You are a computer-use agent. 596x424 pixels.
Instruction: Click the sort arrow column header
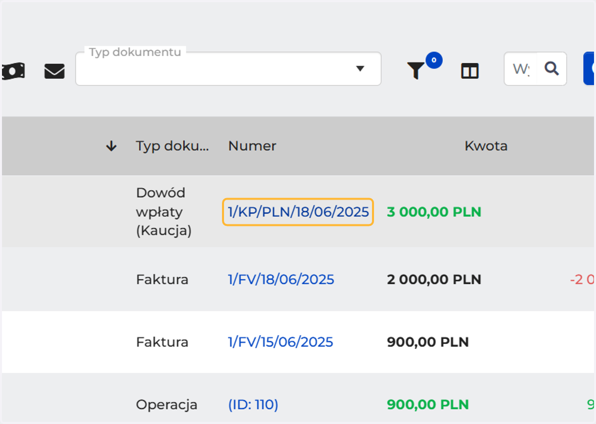click(111, 146)
